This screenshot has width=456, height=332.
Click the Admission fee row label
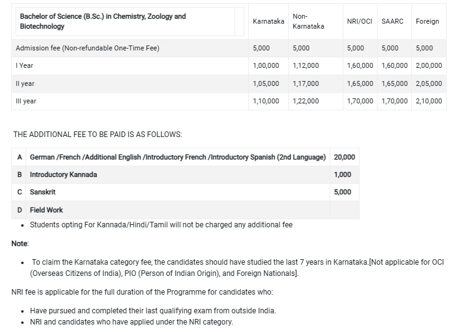click(88, 48)
